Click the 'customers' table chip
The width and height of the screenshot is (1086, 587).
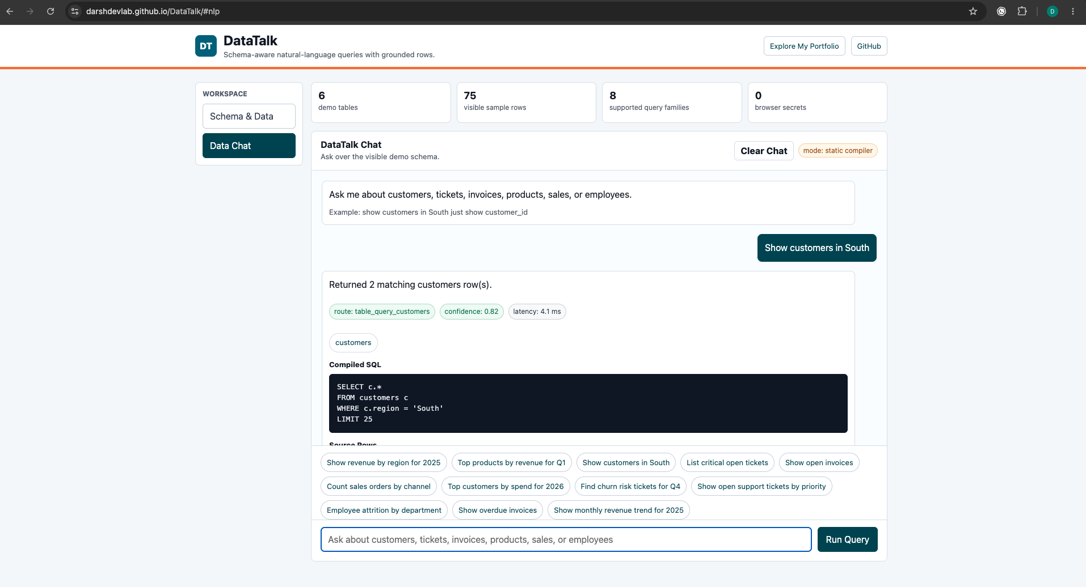(x=353, y=343)
